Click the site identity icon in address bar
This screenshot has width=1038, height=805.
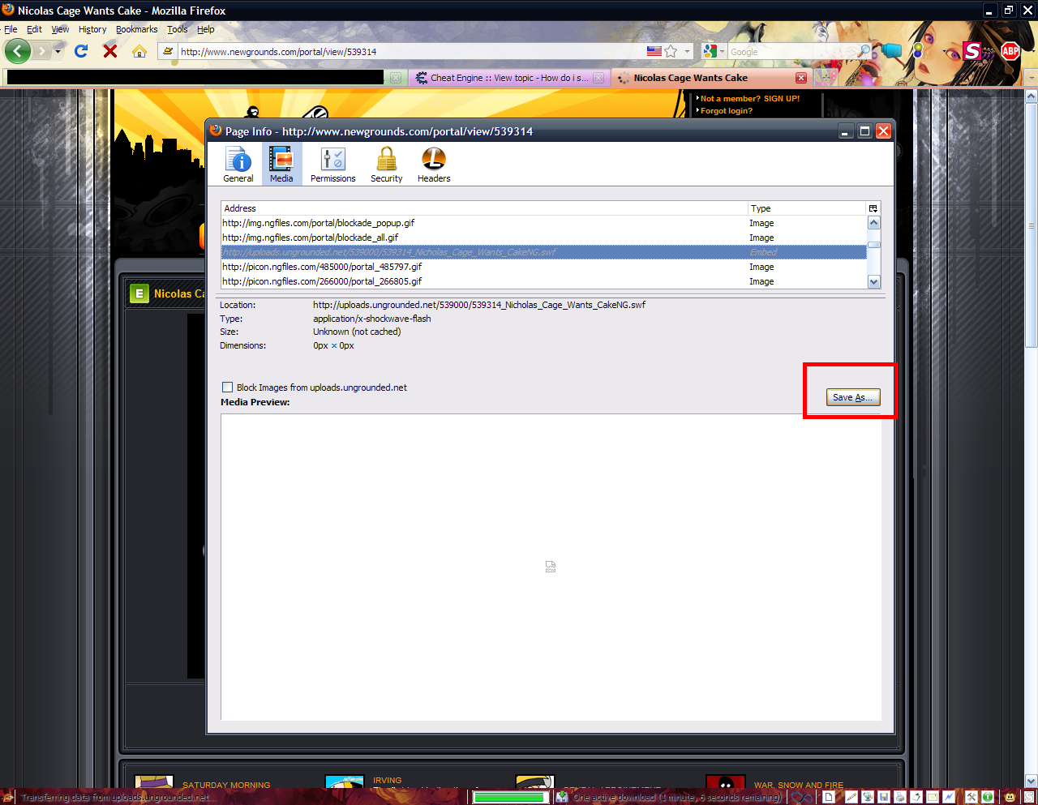click(168, 52)
